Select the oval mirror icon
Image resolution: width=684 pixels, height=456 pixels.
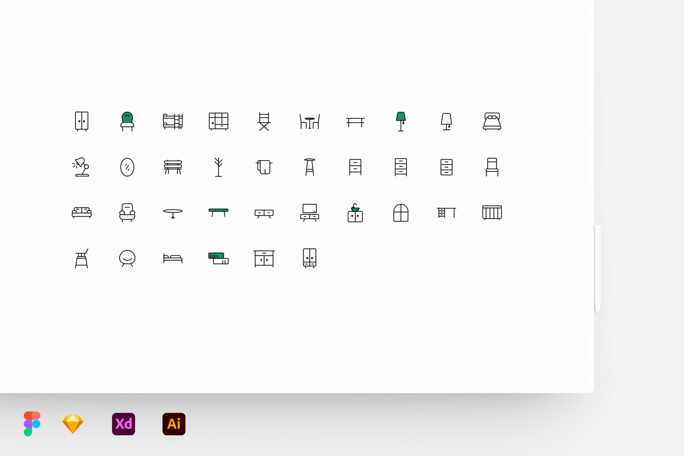click(x=127, y=167)
